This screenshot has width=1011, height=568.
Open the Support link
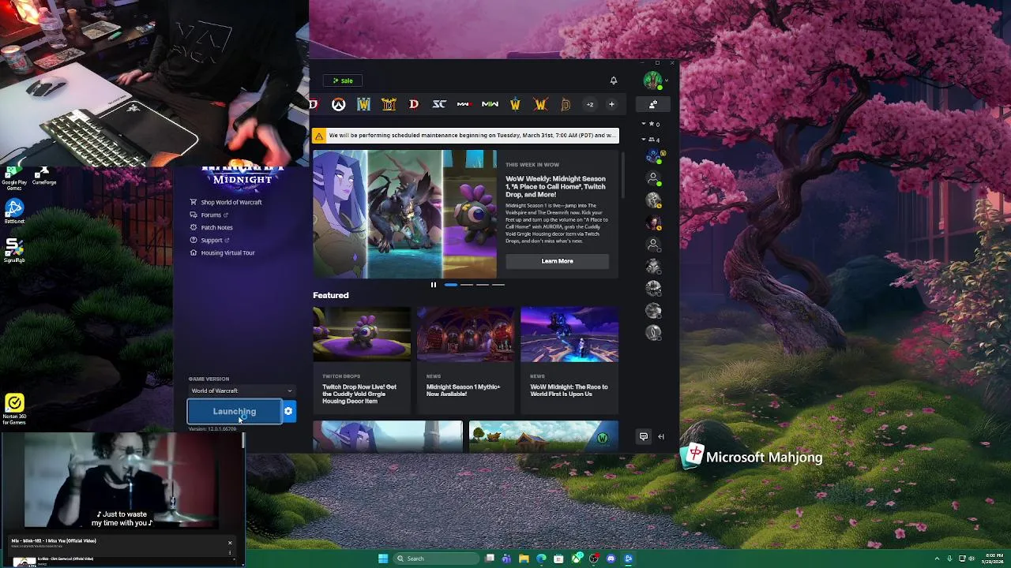pos(210,240)
